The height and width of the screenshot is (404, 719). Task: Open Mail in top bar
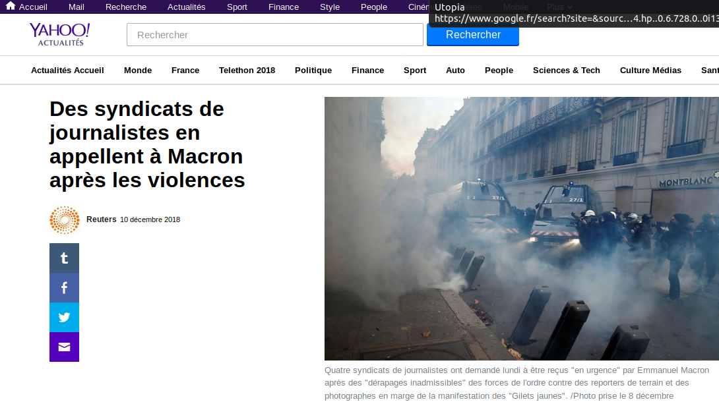pyautogui.click(x=76, y=7)
